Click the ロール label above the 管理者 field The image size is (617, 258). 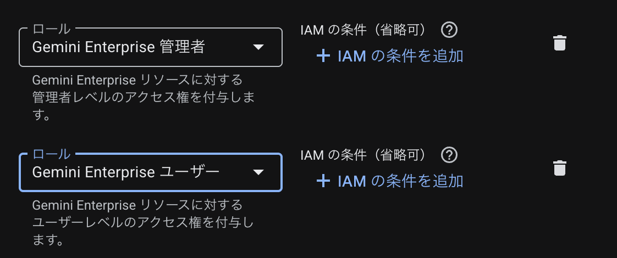pyautogui.click(x=52, y=29)
